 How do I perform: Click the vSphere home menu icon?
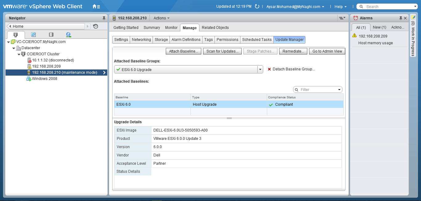[96, 6]
